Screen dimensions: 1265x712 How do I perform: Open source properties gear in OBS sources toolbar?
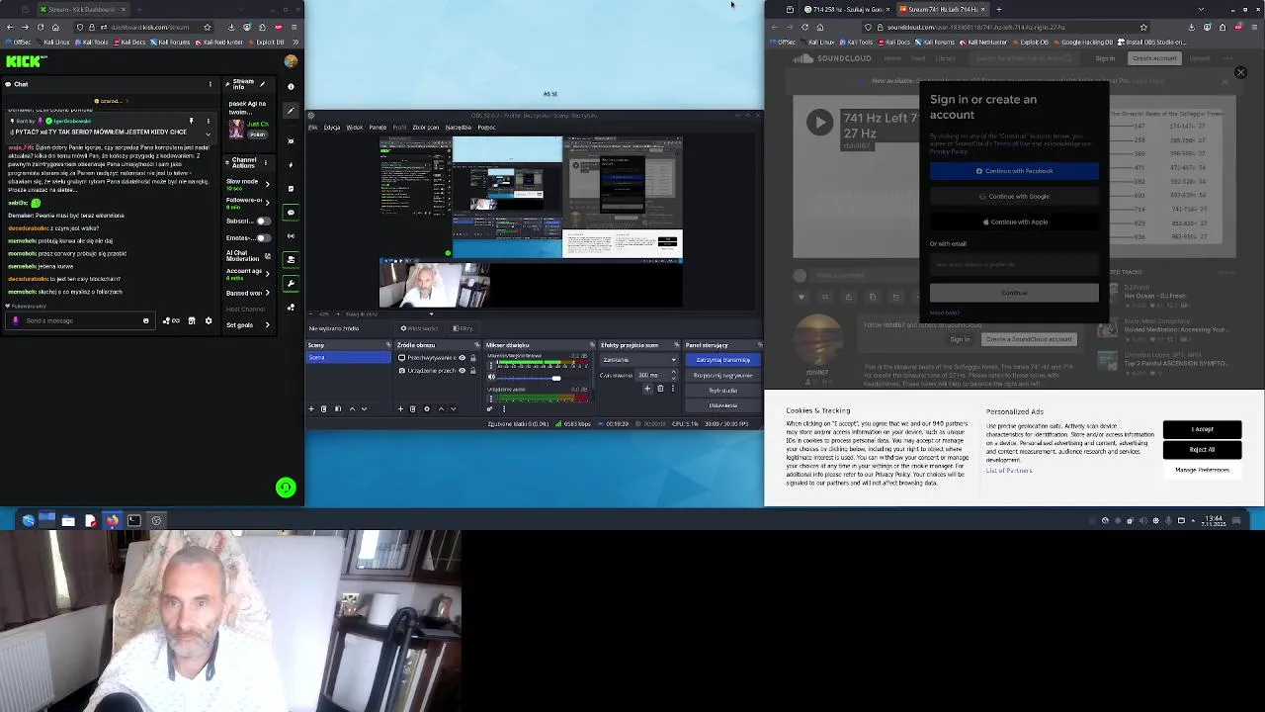click(427, 408)
